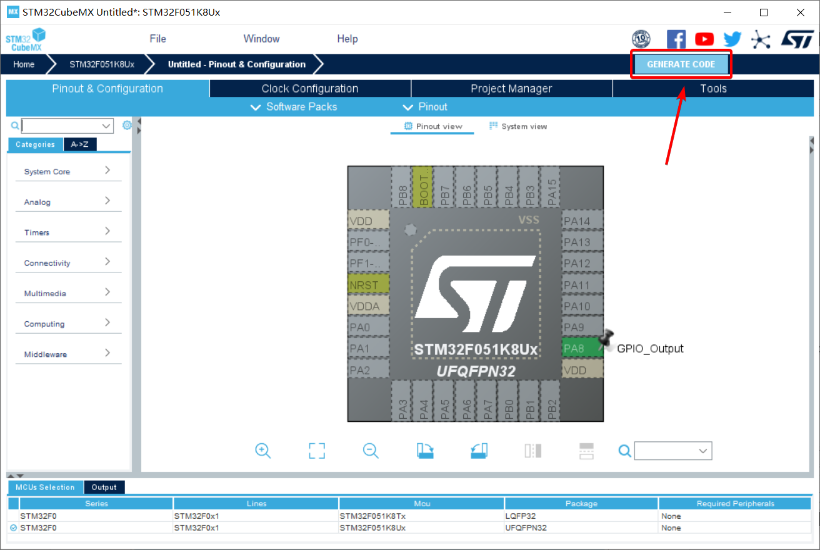Screen dimensions: 820x550
Task: Rotate the chip clockwise
Action: click(x=425, y=451)
